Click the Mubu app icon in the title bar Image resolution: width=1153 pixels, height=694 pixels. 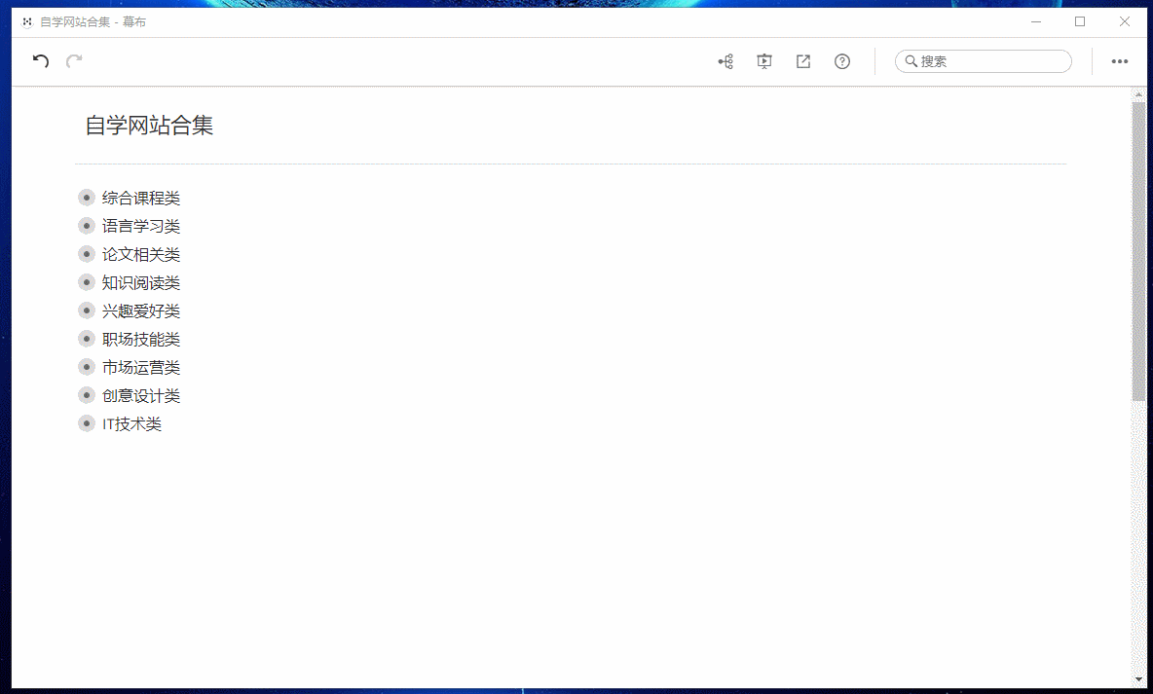coord(27,22)
